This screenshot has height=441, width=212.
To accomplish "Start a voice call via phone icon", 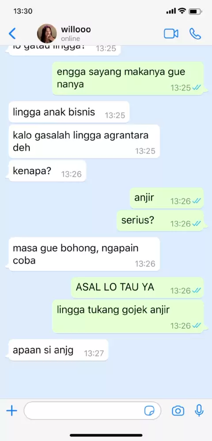I will pyautogui.click(x=195, y=34).
